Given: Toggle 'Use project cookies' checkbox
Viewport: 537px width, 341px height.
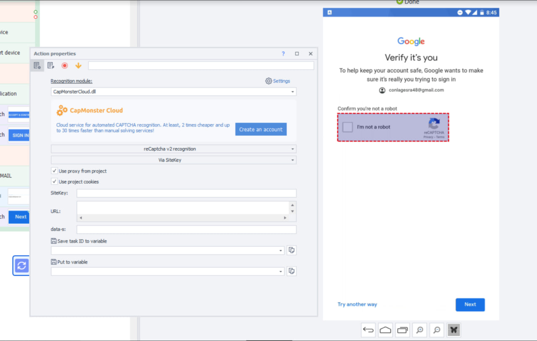Looking at the screenshot, I should click(54, 182).
